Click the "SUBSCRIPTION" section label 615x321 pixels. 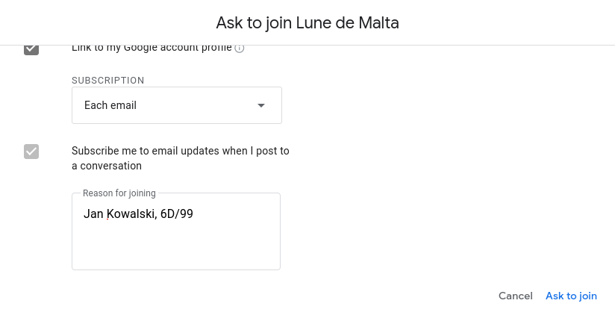click(x=108, y=80)
